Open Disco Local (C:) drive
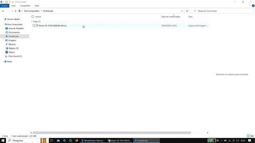The image size is (255, 143). (x=15, y=56)
